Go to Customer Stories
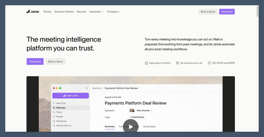 [64, 12]
